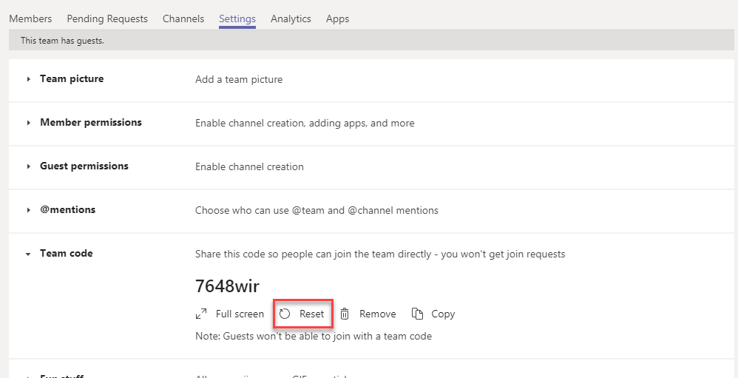Switch to the Members tab
The height and width of the screenshot is (378, 738).
30,18
